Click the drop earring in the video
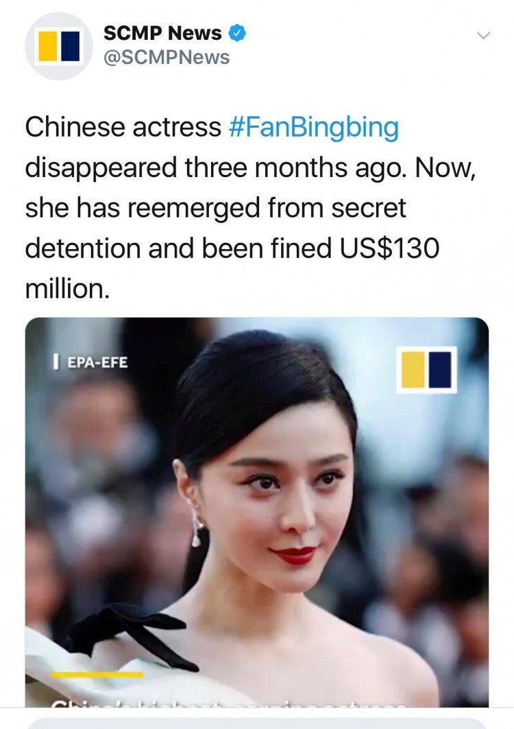Image resolution: width=514 pixels, height=729 pixels. pos(197,530)
